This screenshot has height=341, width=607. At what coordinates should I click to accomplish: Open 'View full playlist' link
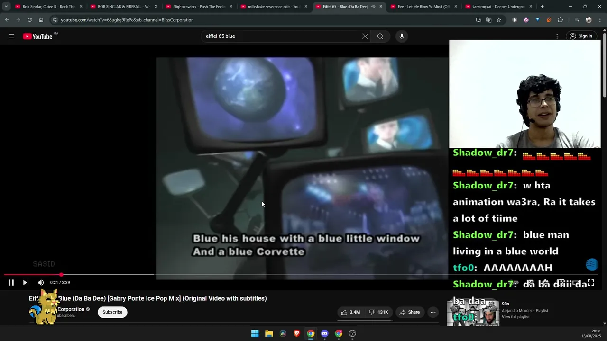tap(515, 317)
